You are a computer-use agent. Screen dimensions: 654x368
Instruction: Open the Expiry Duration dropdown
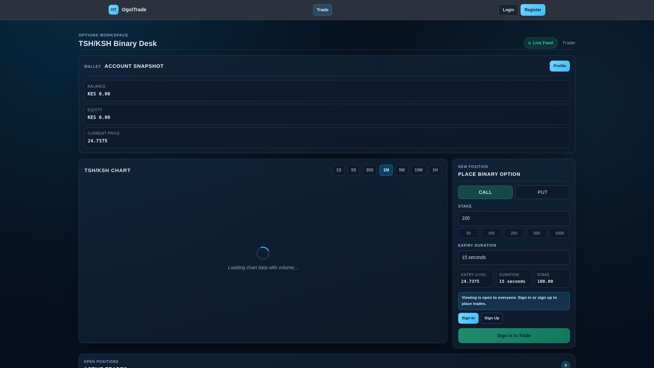click(514, 258)
